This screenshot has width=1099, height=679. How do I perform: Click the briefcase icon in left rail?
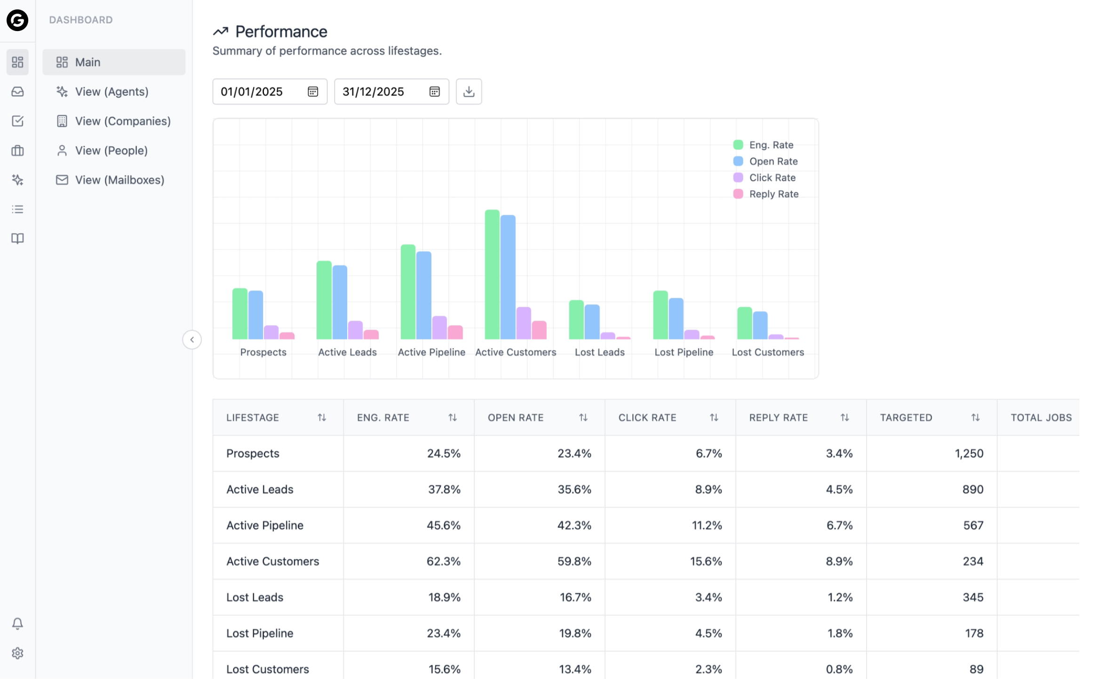click(17, 151)
